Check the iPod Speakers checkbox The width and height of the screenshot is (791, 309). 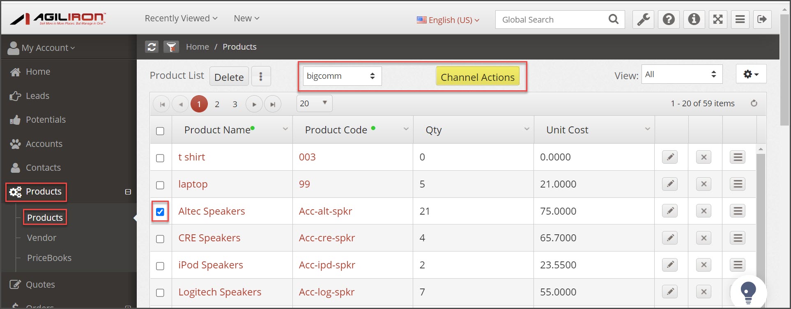(160, 266)
